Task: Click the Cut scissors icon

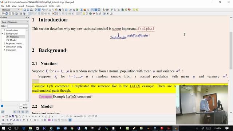Action: point(50,10)
